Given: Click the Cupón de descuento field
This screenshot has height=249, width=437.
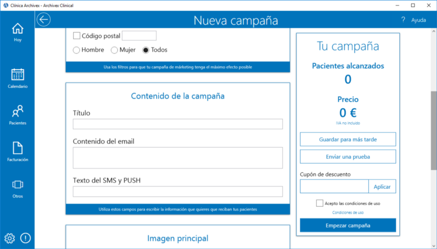Looking at the screenshot, I should 334,187.
